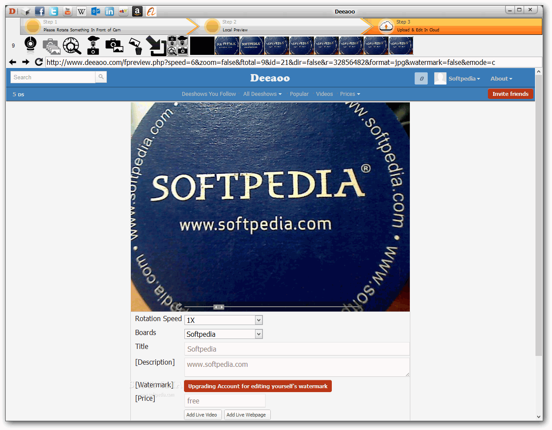The height and width of the screenshot is (430, 552).
Task: Click the URL address bar
Action: click(294, 62)
